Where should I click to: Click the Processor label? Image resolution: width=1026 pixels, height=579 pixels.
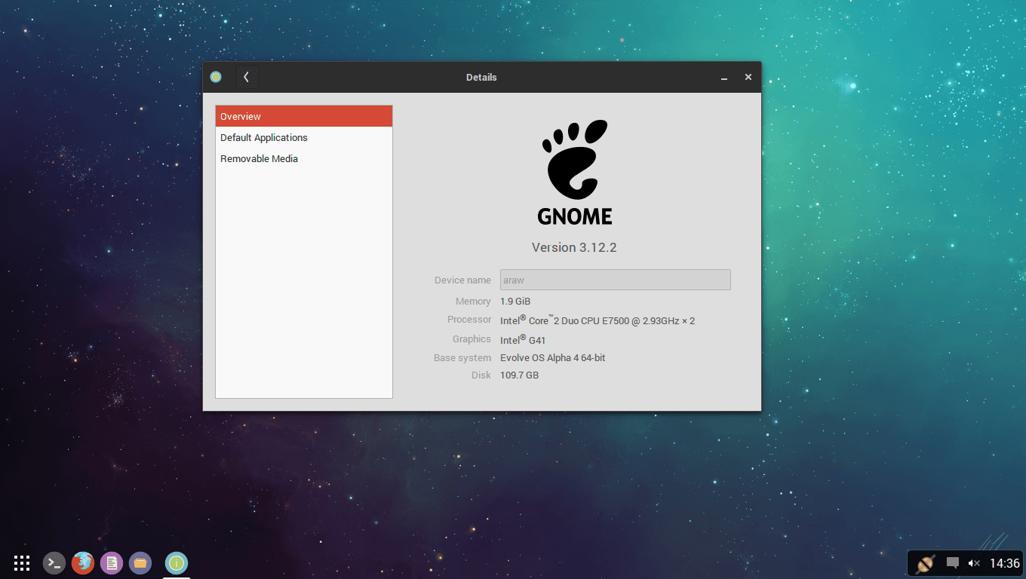pyautogui.click(x=469, y=320)
